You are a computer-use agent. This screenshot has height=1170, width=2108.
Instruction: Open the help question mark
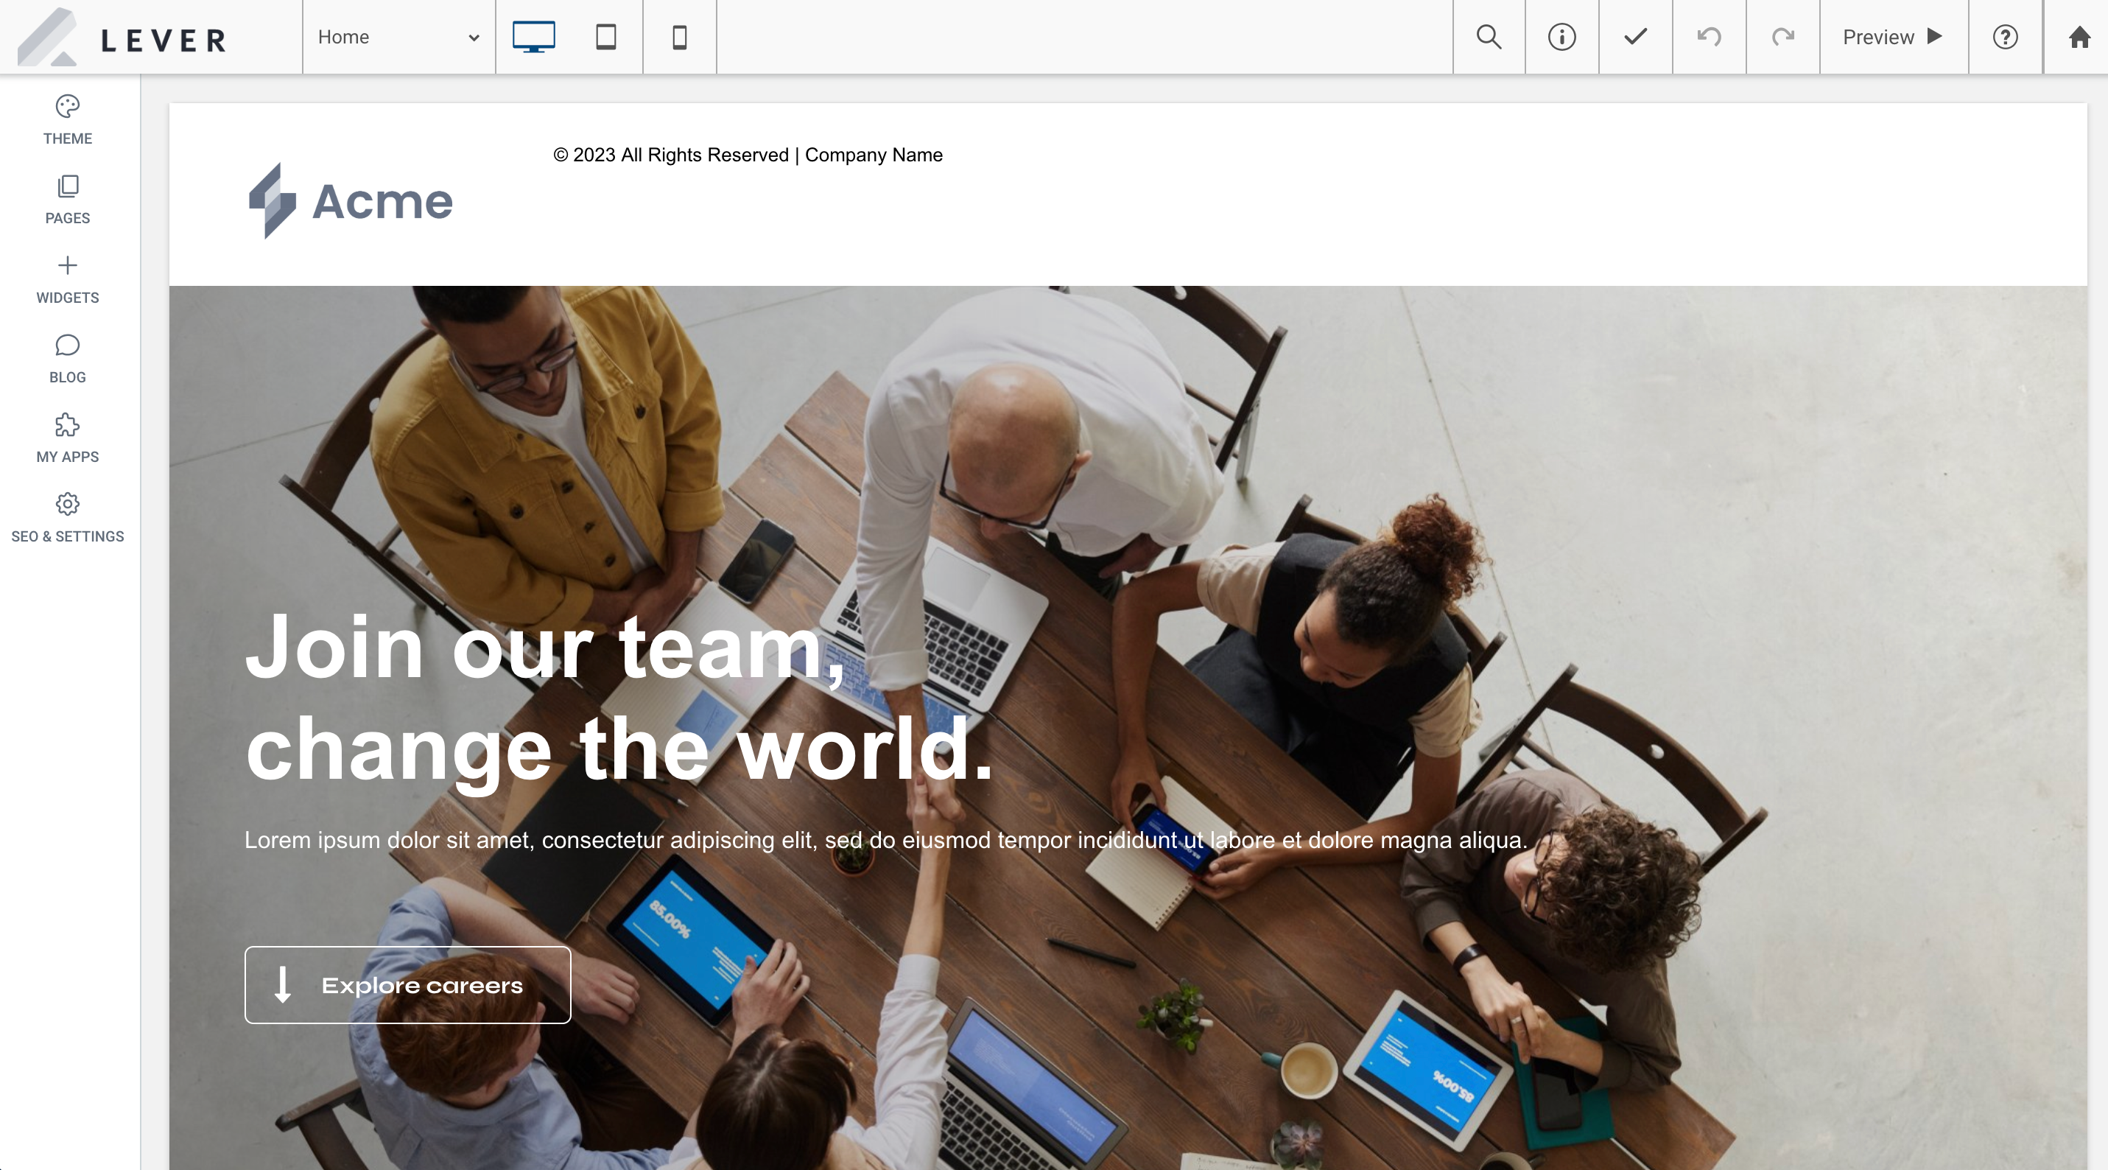pos(2005,37)
